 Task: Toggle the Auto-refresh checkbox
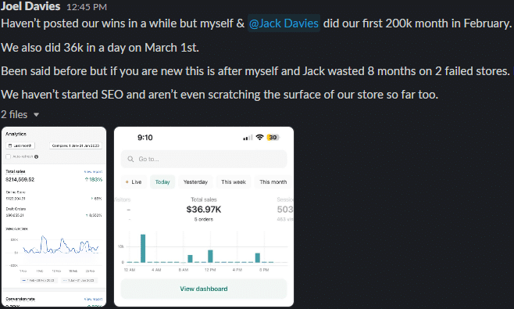8,156
